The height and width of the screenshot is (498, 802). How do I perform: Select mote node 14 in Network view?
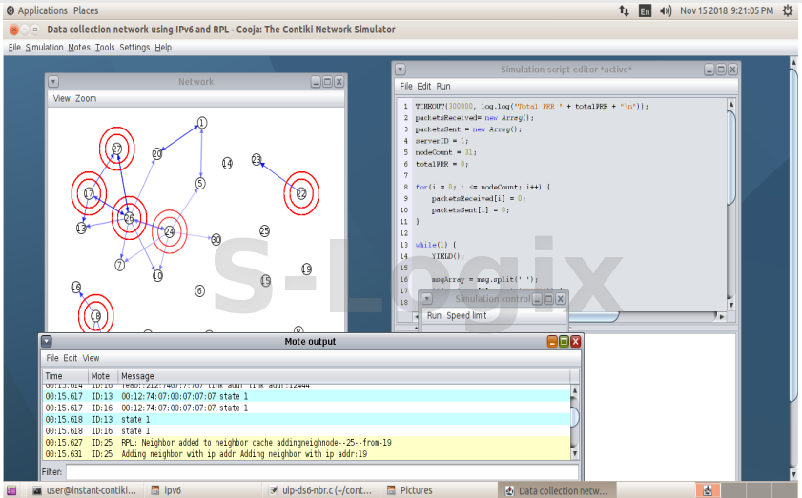coord(227,163)
